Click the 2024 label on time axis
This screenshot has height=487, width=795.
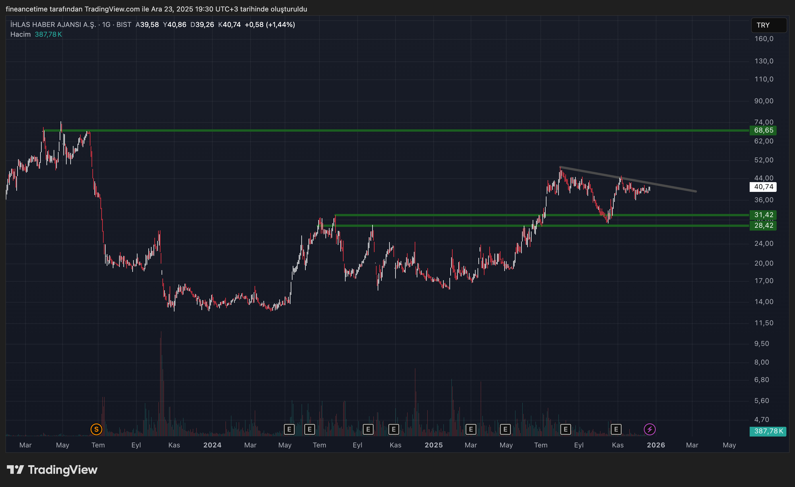tap(212, 445)
